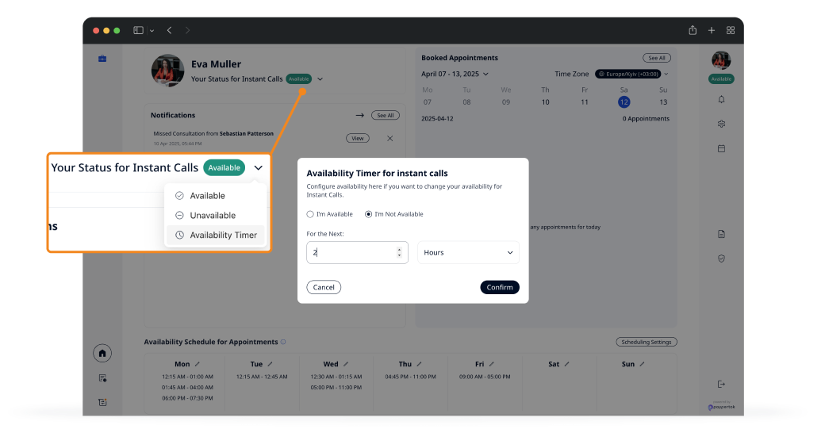Choose Availability Timer in the status menu

(215, 235)
